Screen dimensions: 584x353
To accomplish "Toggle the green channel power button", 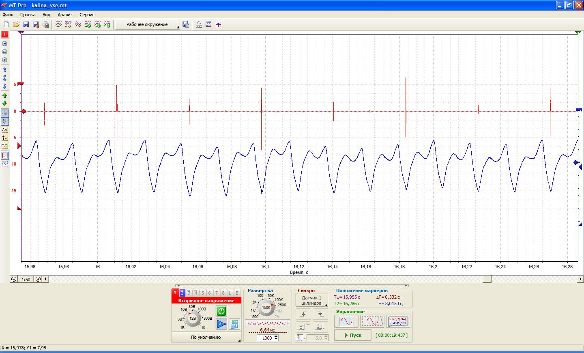I will click(221, 311).
